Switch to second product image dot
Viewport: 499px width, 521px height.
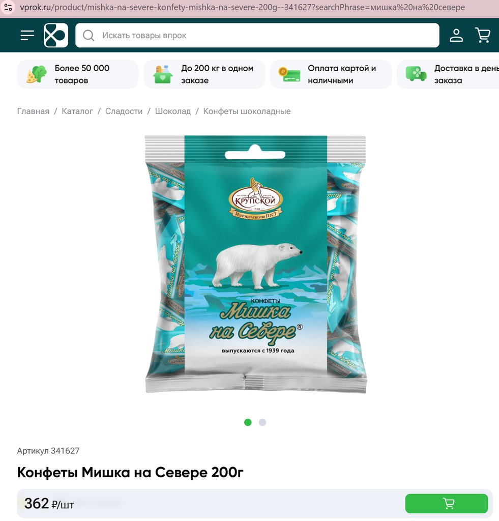tap(262, 422)
